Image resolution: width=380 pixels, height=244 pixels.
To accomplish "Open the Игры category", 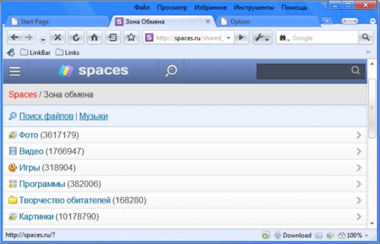I will [185, 167].
